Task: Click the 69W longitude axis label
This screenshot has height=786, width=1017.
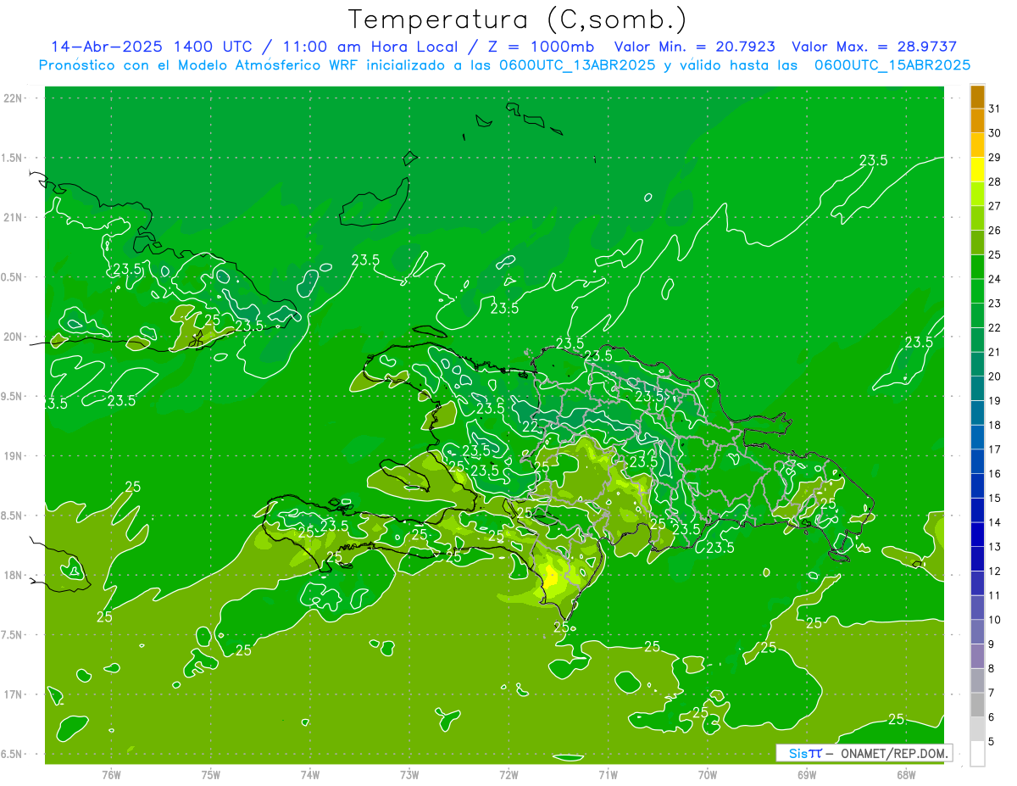Action: (807, 774)
